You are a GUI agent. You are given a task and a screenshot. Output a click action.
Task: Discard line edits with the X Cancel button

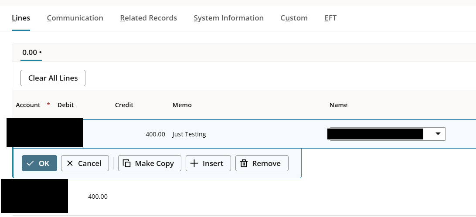pos(85,163)
